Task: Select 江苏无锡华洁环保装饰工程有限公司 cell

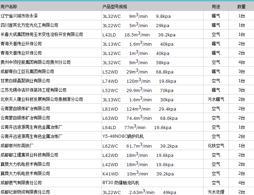Action: 33,90
